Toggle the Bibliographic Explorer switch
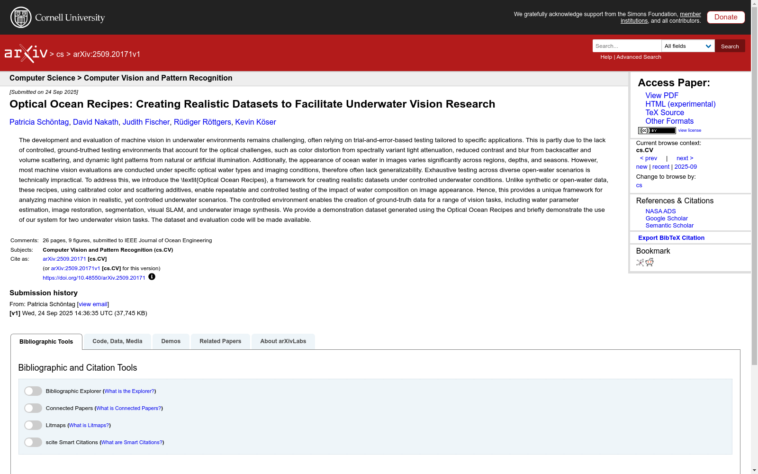 click(x=33, y=391)
